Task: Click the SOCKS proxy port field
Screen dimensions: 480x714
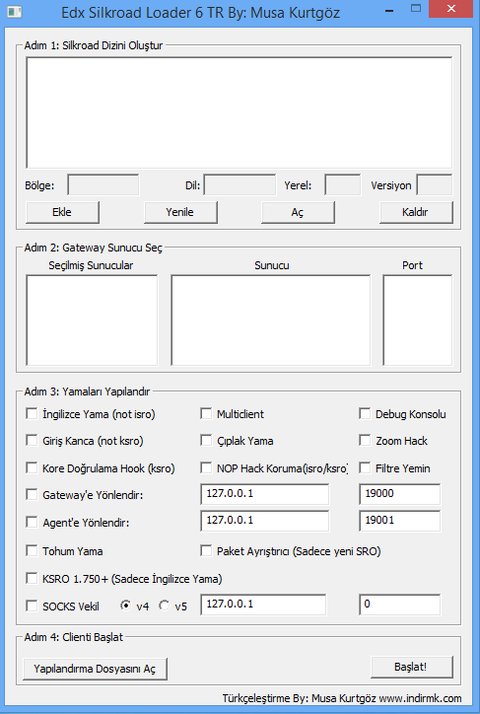Action: click(x=399, y=605)
